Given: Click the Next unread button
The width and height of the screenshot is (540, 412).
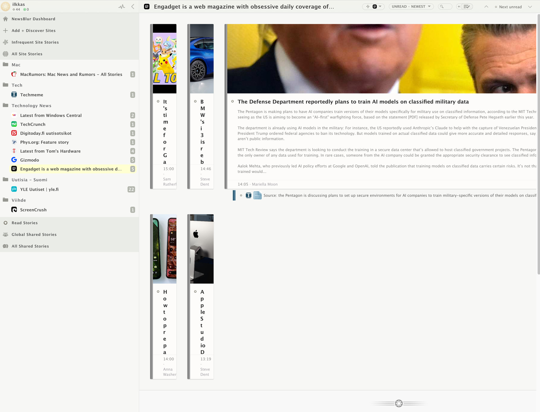Looking at the screenshot, I should click(508, 7).
